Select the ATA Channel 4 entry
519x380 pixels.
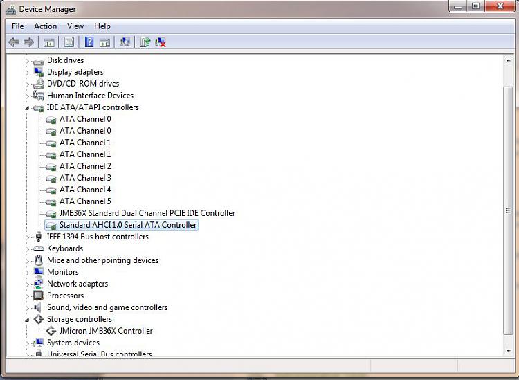tap(85, 190)
